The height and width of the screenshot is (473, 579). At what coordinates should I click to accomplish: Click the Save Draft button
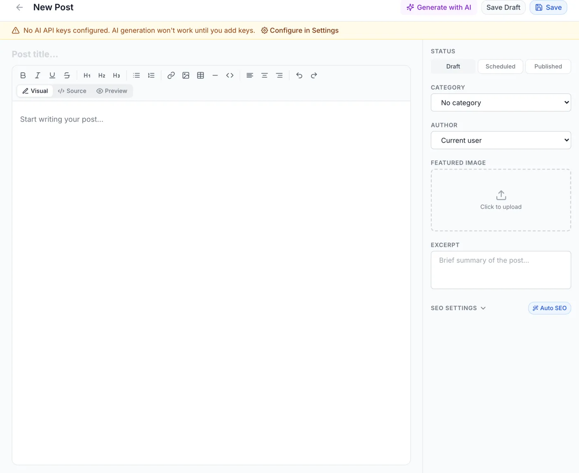coord(503,7)
